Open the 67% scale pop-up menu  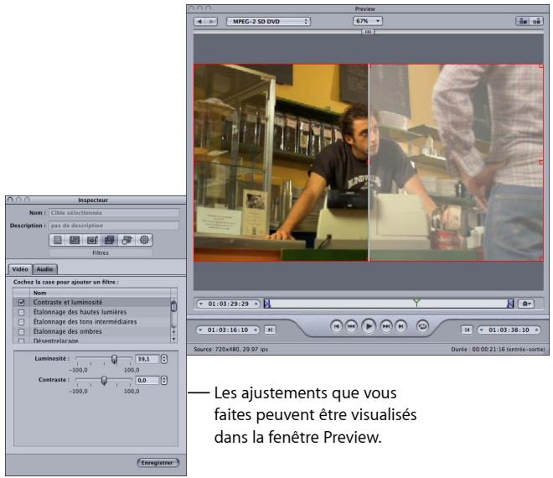[x=368, y=21]
